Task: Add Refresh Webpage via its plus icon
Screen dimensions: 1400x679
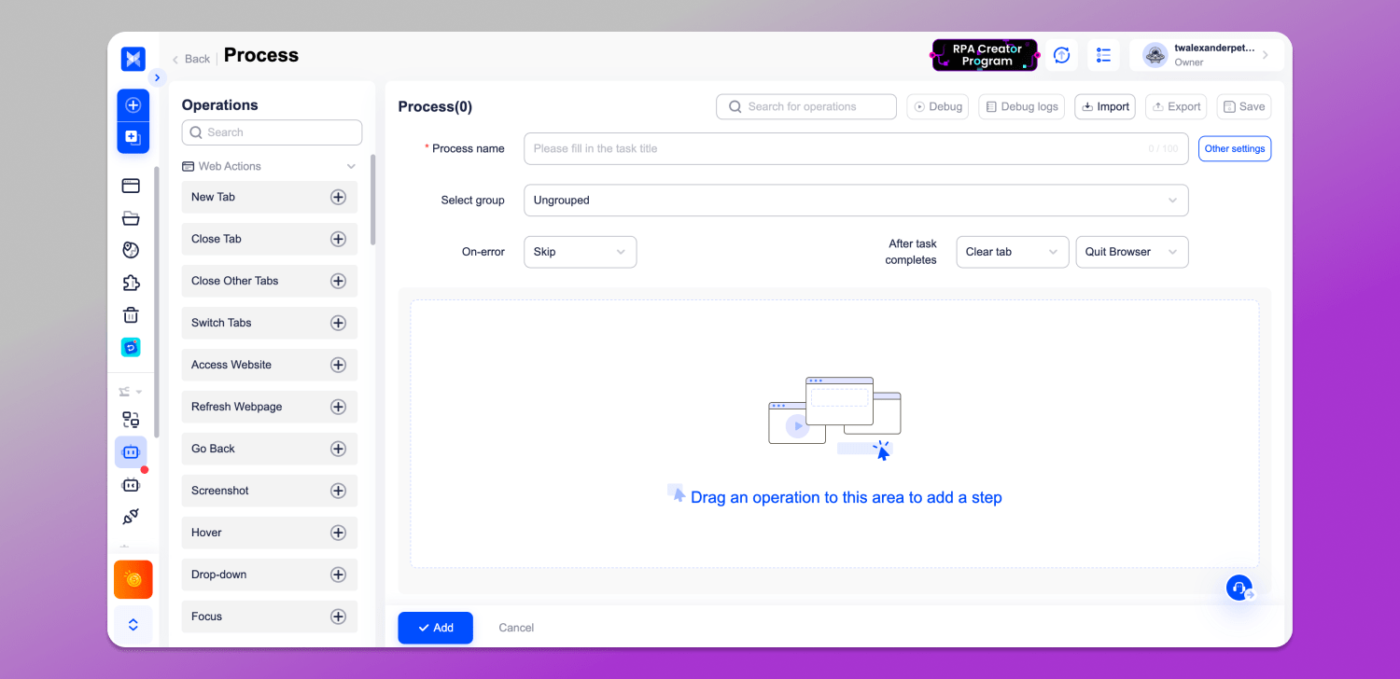Action: tap(339, 407)
